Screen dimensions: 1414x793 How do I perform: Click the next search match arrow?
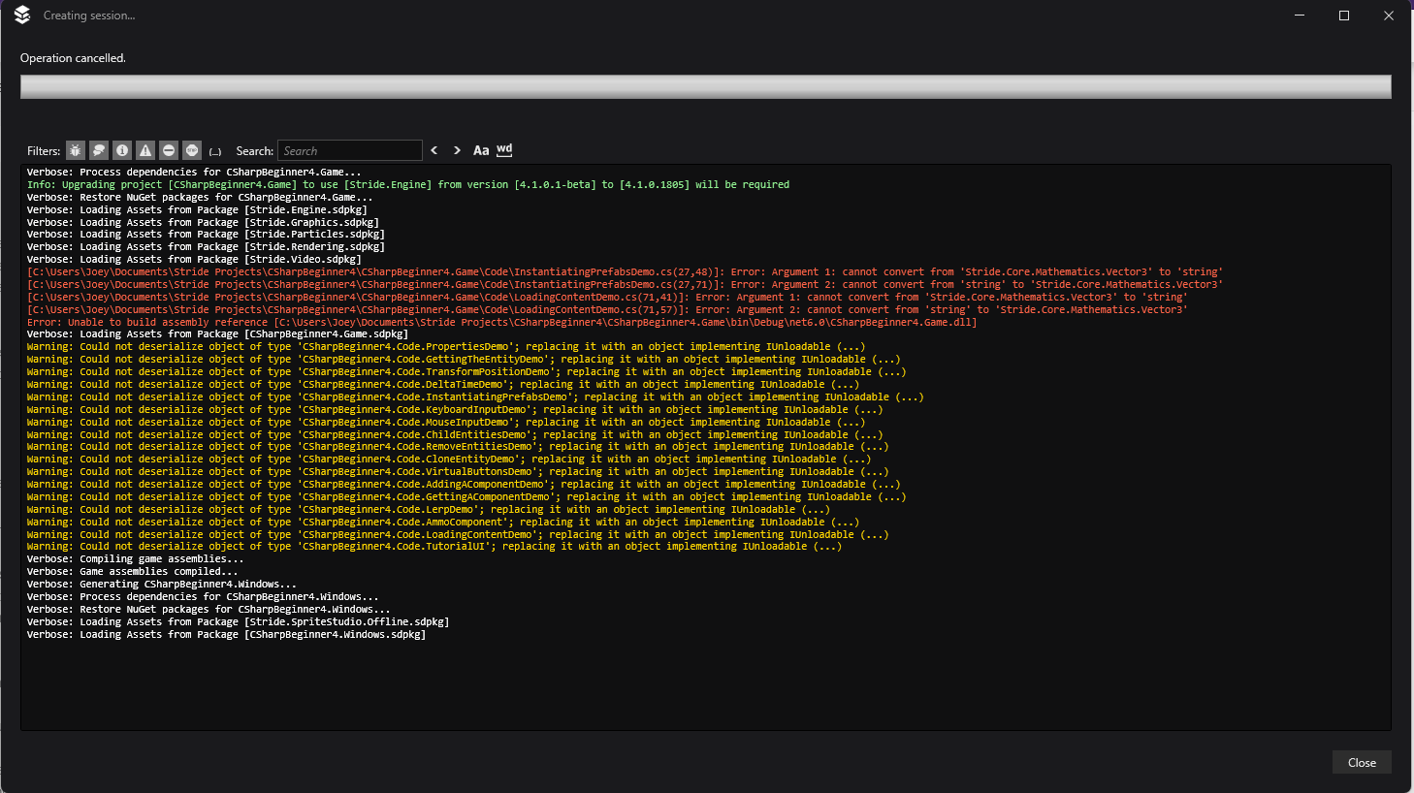456,150
